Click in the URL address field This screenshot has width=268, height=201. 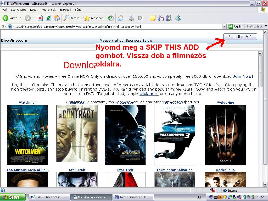click(115, 26)
